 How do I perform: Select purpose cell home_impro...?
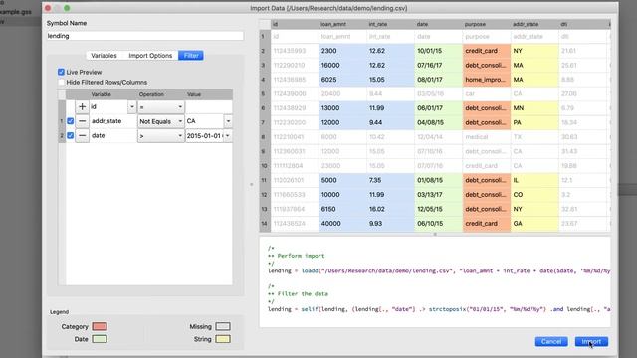click(487, 80)
